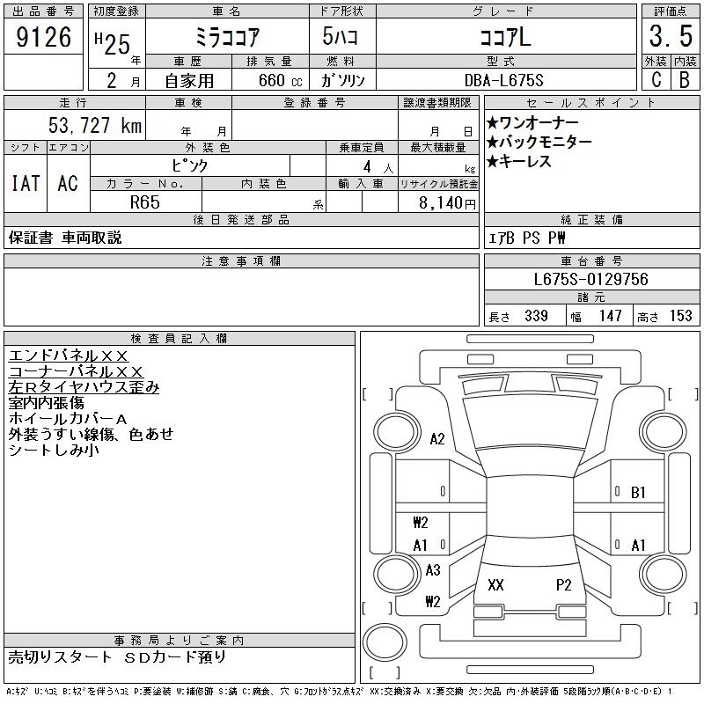Click the XX marker on car diagram rear
This screenshot has width=704, height=704.
(x=495, y=584)
